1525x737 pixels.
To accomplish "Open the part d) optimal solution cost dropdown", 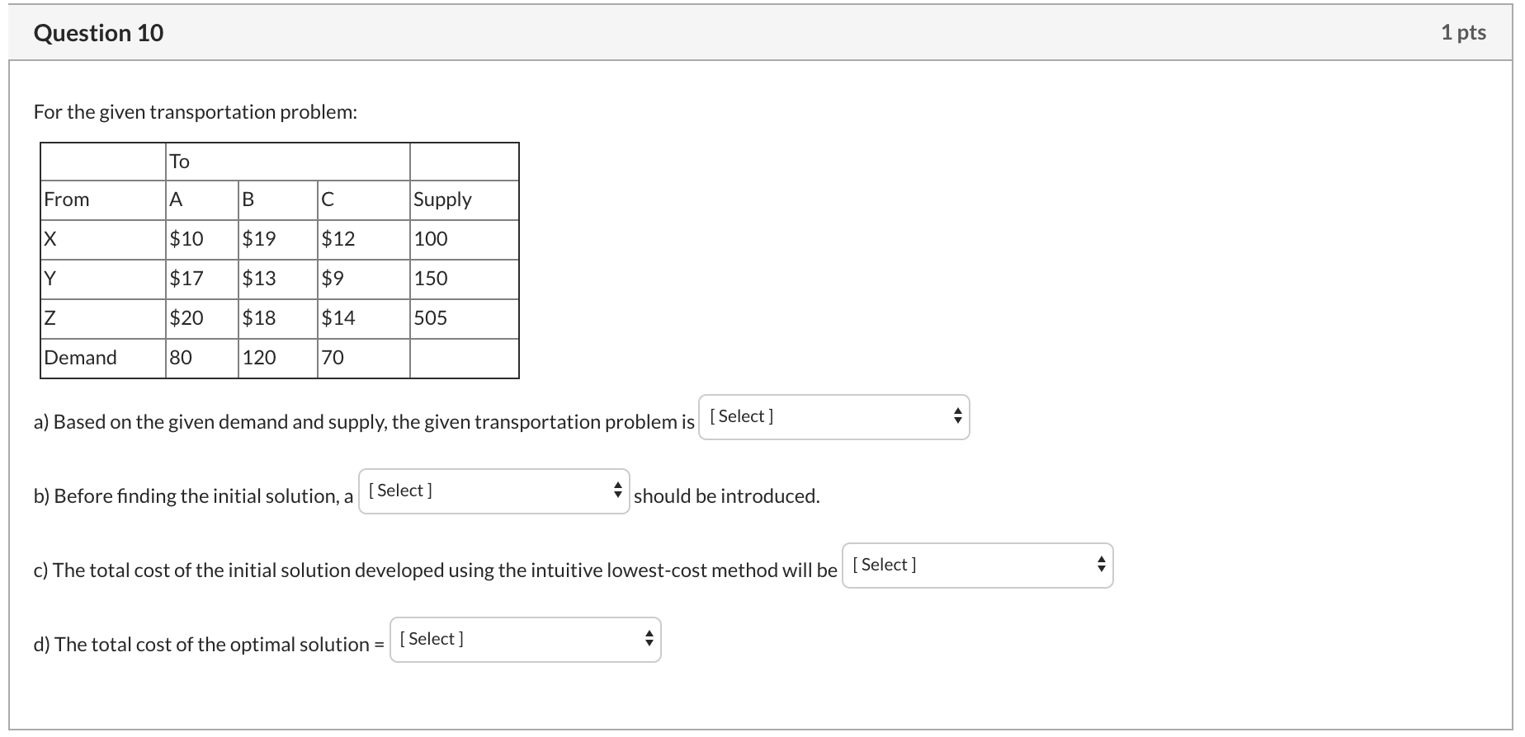I will (x=525, y=640).
